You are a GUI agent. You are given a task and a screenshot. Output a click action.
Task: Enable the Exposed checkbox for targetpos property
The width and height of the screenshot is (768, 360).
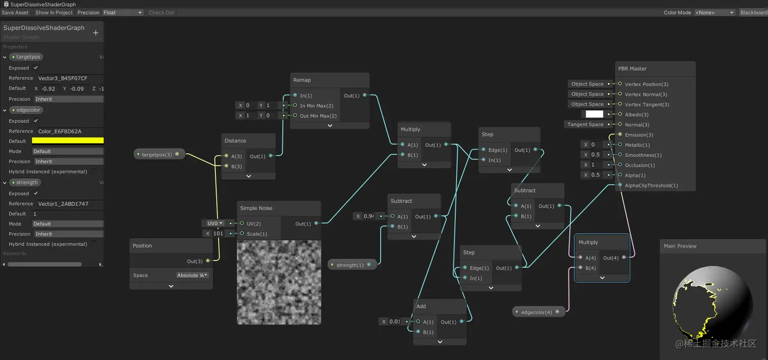pos(35,68)
